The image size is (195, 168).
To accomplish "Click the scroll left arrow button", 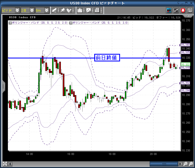I will coord(11,164).
